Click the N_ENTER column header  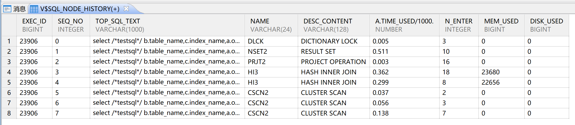point(459,25)
